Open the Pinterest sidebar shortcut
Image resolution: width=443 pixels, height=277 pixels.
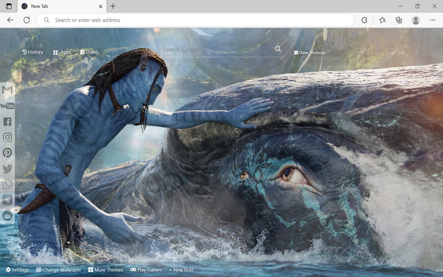pyautogui.click(x=7, y=153)
